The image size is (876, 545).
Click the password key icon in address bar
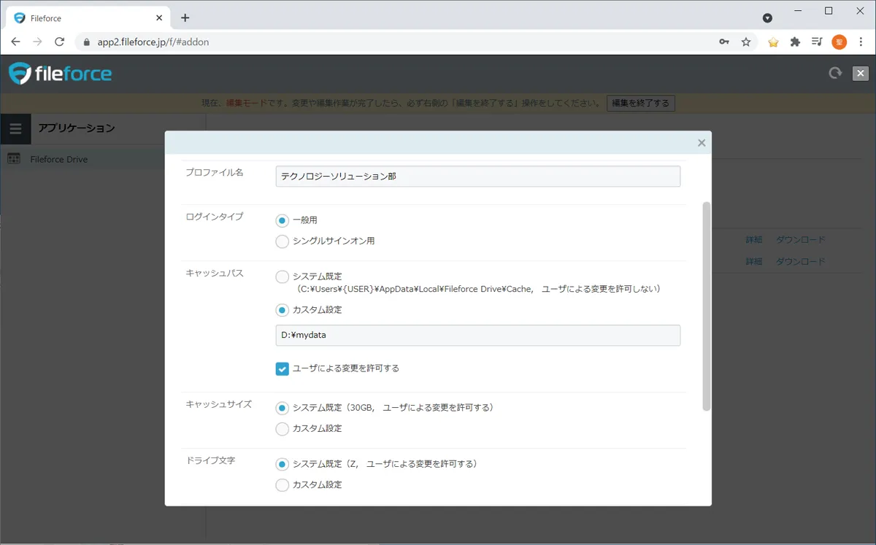pos(724,42)
